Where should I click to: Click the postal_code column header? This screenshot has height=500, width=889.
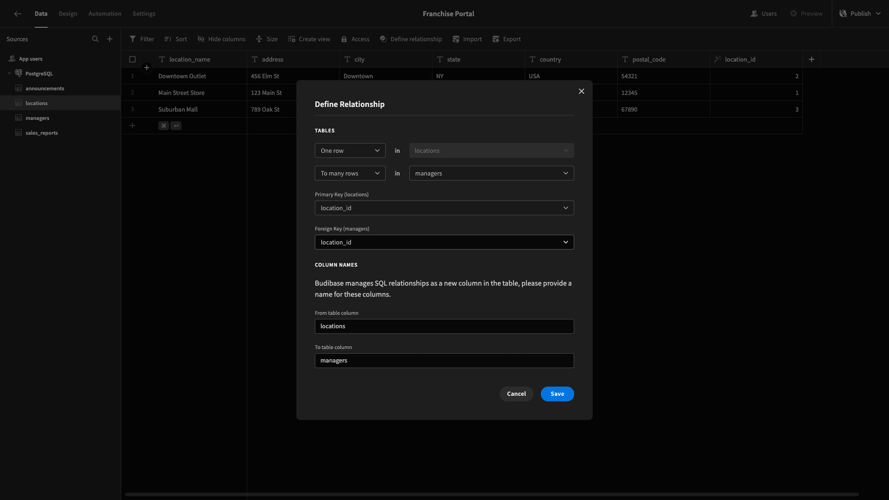click(x=664, y=59)
